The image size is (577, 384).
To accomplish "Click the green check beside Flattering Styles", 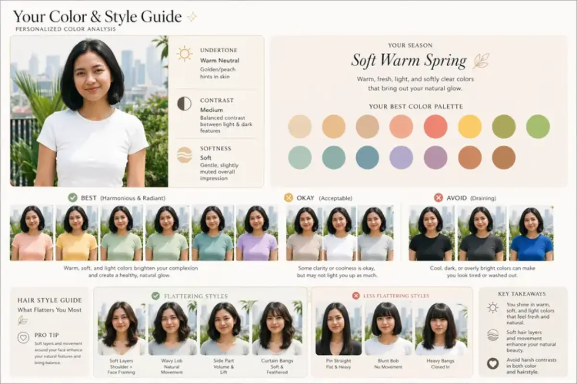I will (x=155, y=296).
